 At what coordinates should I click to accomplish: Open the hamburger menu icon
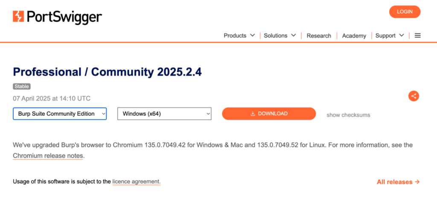click(x=417, y=35)
